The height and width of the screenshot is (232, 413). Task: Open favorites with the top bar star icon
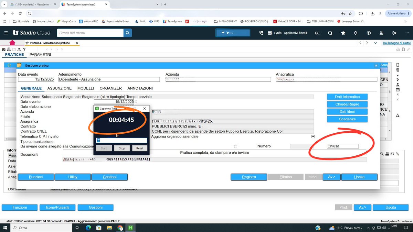(343, 33)
